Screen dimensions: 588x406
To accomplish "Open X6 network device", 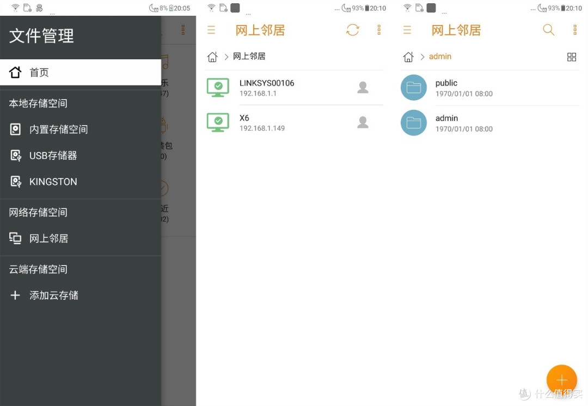I will pos(294,122).
